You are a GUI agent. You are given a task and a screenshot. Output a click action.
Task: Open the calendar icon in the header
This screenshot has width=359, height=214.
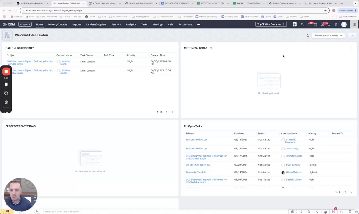316,24
